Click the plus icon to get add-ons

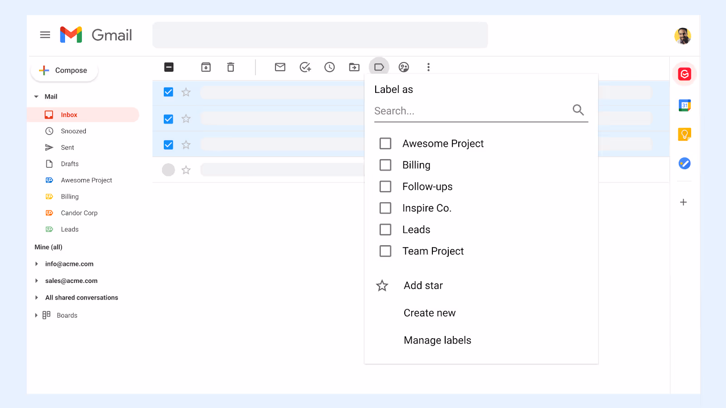[683, 202]
